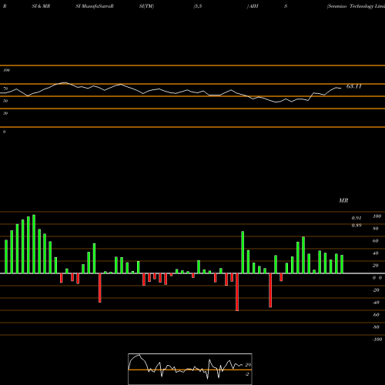The image size is (385, 385).
Task: Click the MR label above the histogram
Action: 343,200
